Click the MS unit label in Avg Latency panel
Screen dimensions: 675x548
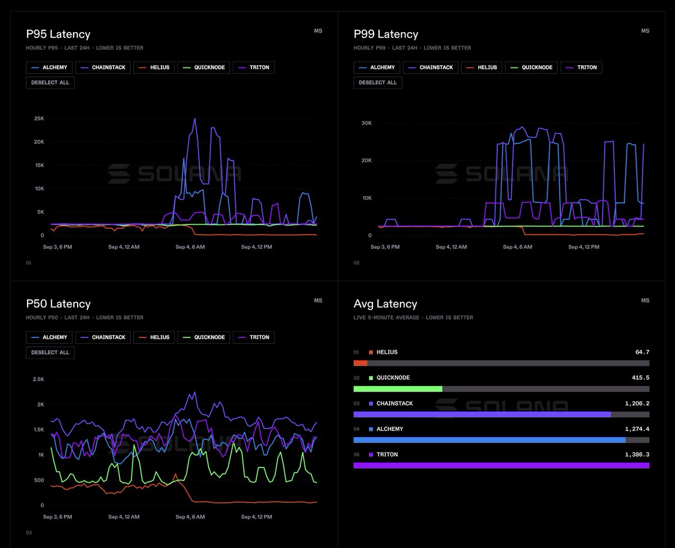[x=645, y=301]
